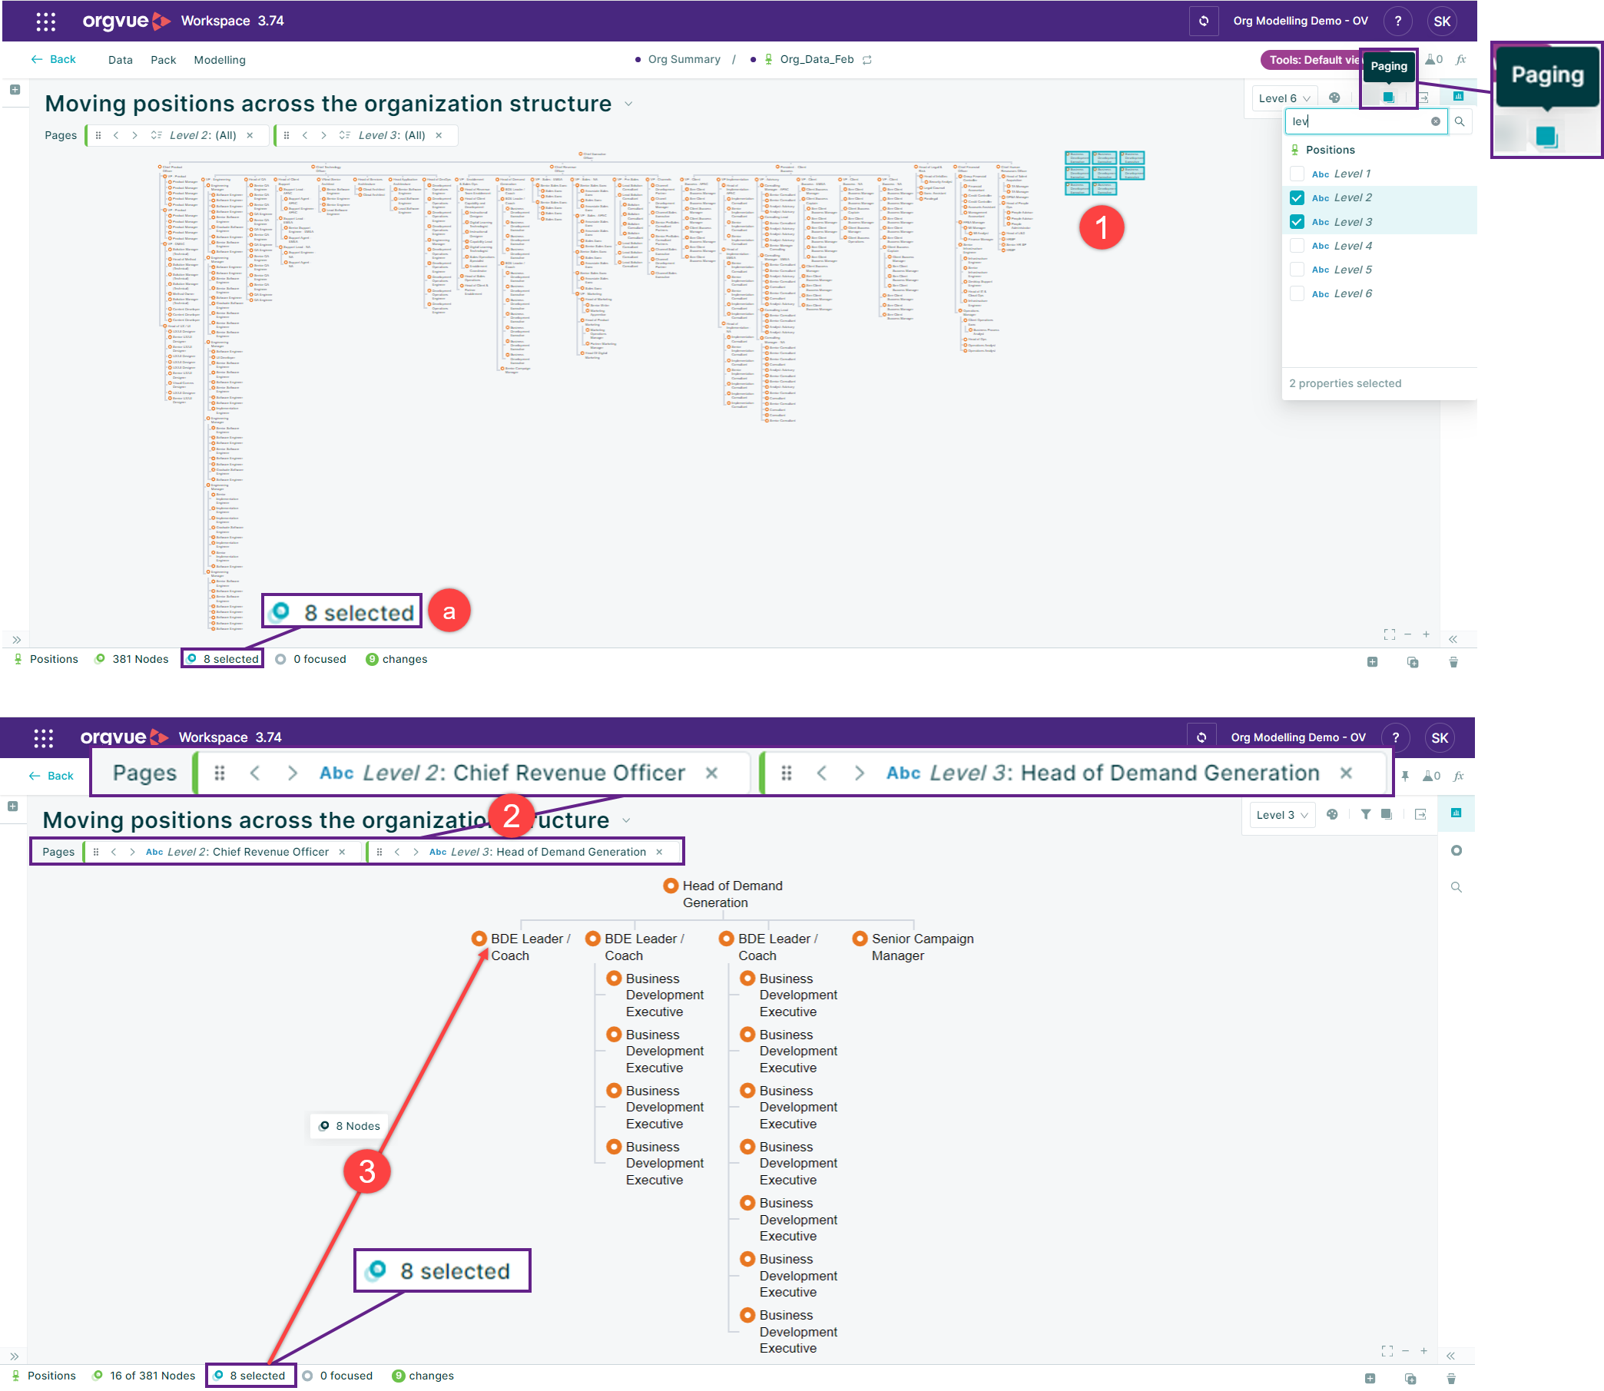
Task: Open the SK user avatar in upper header
Action: tap(1442, 21)
